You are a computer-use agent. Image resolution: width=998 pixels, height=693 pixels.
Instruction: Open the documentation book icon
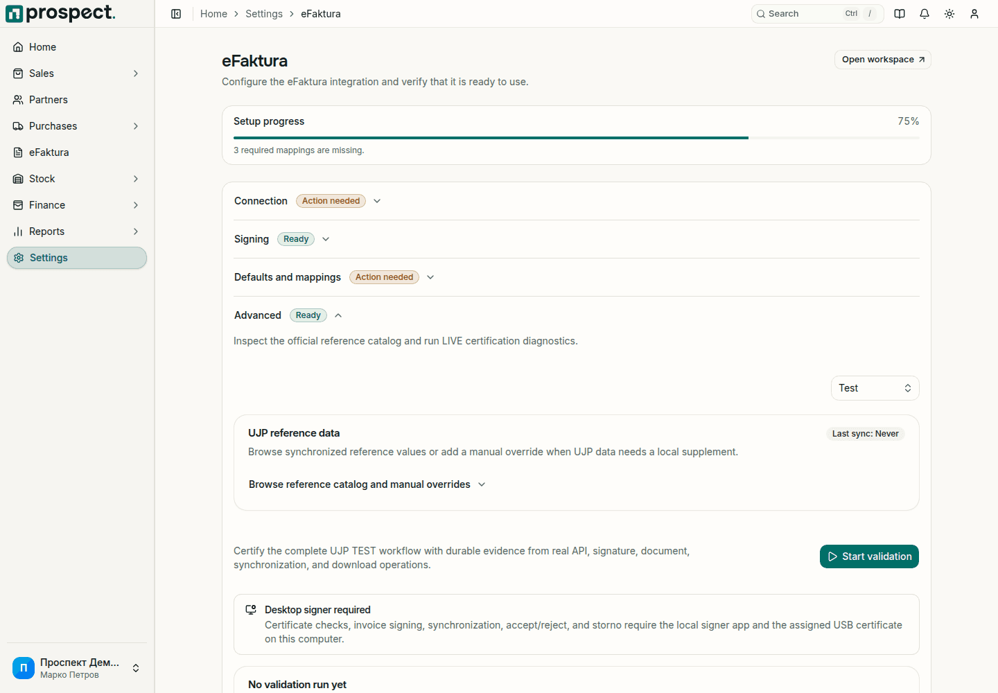900,14
